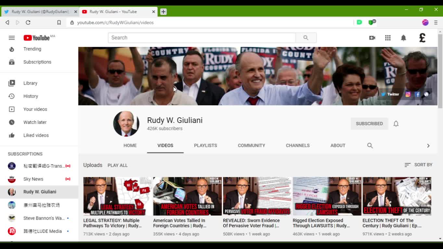The height and width of the screenshot is (249, 443).
Task: Click the channel avatar of Rudy Giuliani
Action: click(x=126, y=124)
